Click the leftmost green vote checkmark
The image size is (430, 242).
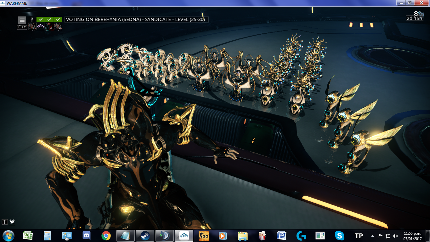tap(41, 20)
